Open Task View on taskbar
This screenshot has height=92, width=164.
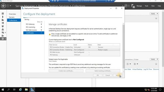pyautogui.click(x=14, y=90)
